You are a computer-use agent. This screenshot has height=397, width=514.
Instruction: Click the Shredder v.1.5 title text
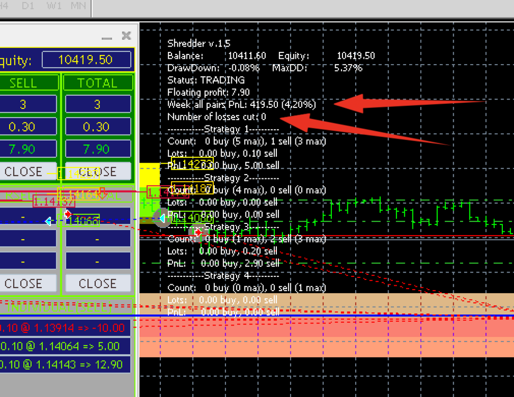coord(199,43)
